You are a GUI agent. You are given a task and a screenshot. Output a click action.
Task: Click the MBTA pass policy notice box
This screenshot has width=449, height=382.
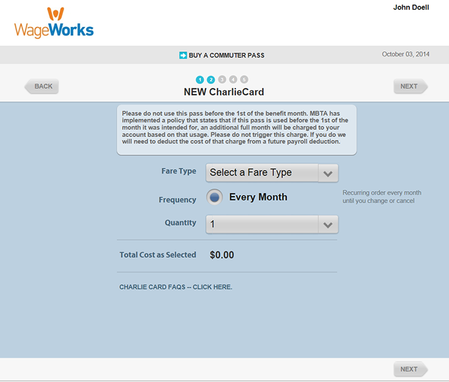pos(237,130)
